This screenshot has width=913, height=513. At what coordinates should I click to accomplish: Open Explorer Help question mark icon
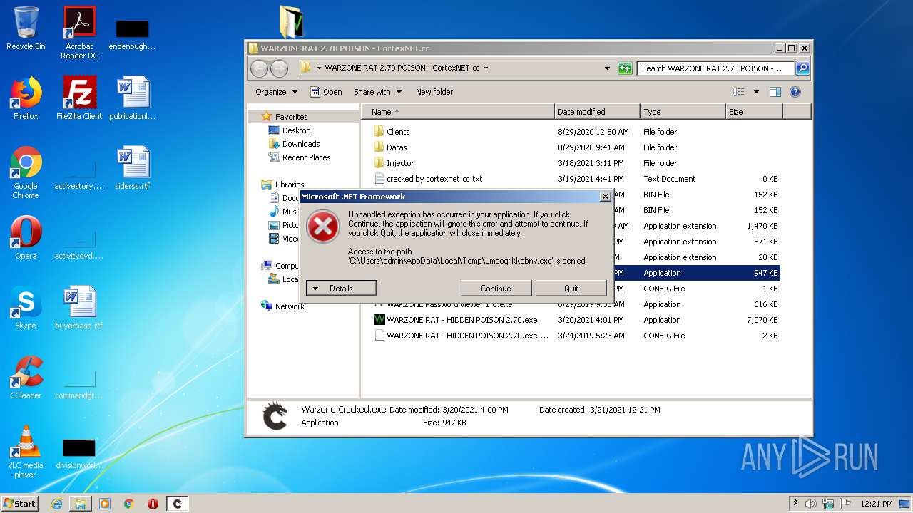(795, 92)
